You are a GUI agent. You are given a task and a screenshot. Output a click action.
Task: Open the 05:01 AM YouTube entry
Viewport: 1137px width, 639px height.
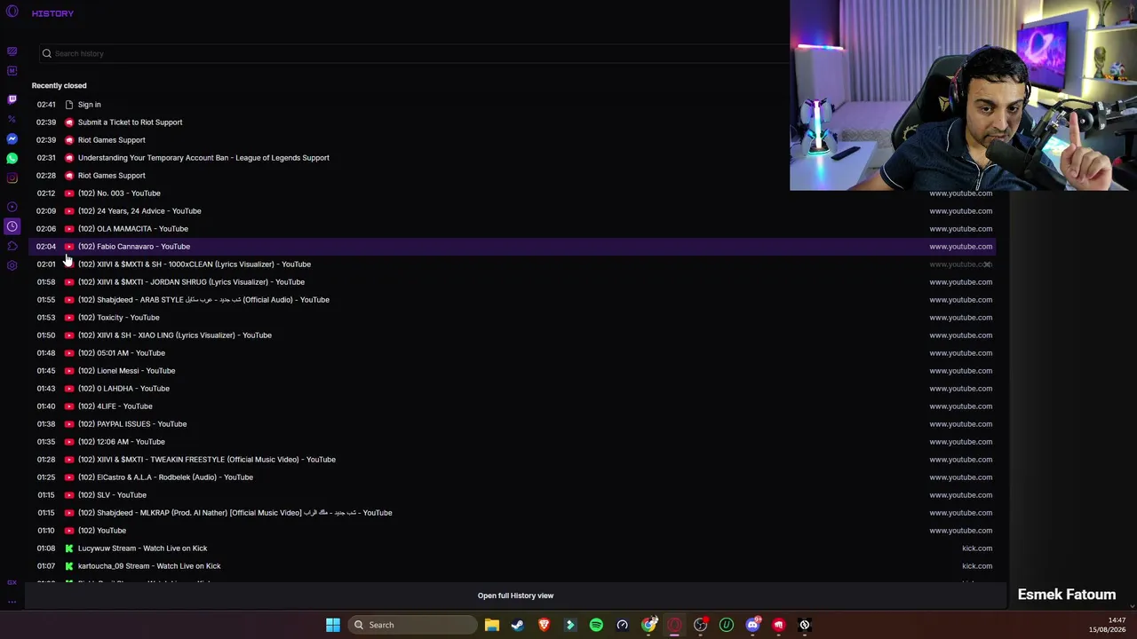(512, 353)
